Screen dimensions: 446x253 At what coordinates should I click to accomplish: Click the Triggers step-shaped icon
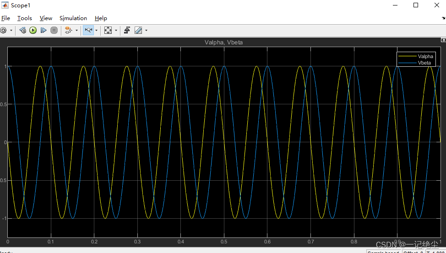tap(127, 30)
